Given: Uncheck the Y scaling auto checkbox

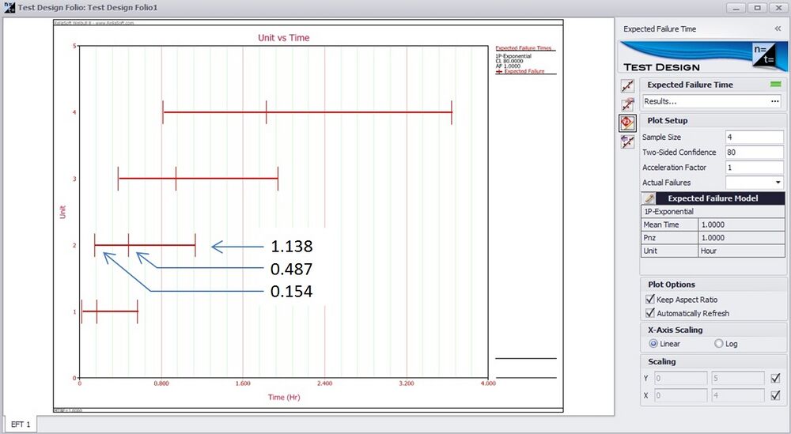Looking at the screenshot, I should pos(775,378).
